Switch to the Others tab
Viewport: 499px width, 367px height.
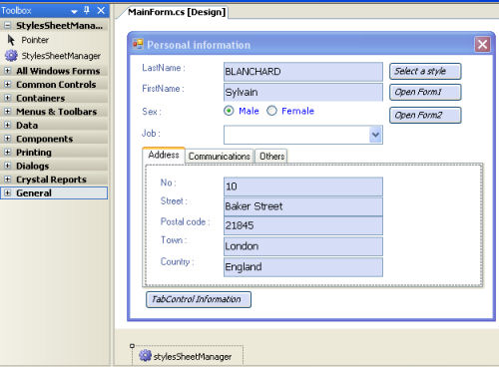click(271, 157)
